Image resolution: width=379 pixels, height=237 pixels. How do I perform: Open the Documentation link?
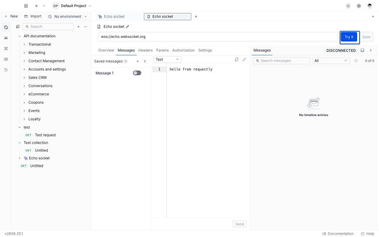pyautogui.click(x=338, y=234)
